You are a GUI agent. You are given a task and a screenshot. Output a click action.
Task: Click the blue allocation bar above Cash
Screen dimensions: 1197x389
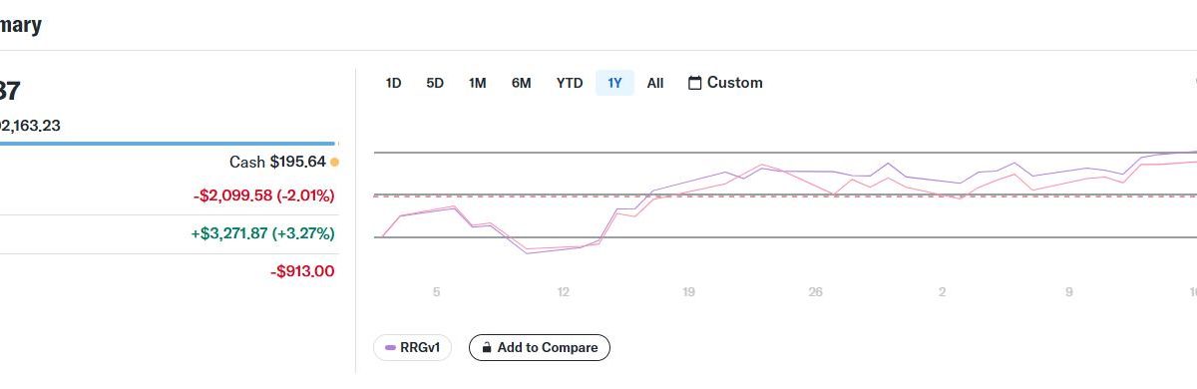pos(168,144)
